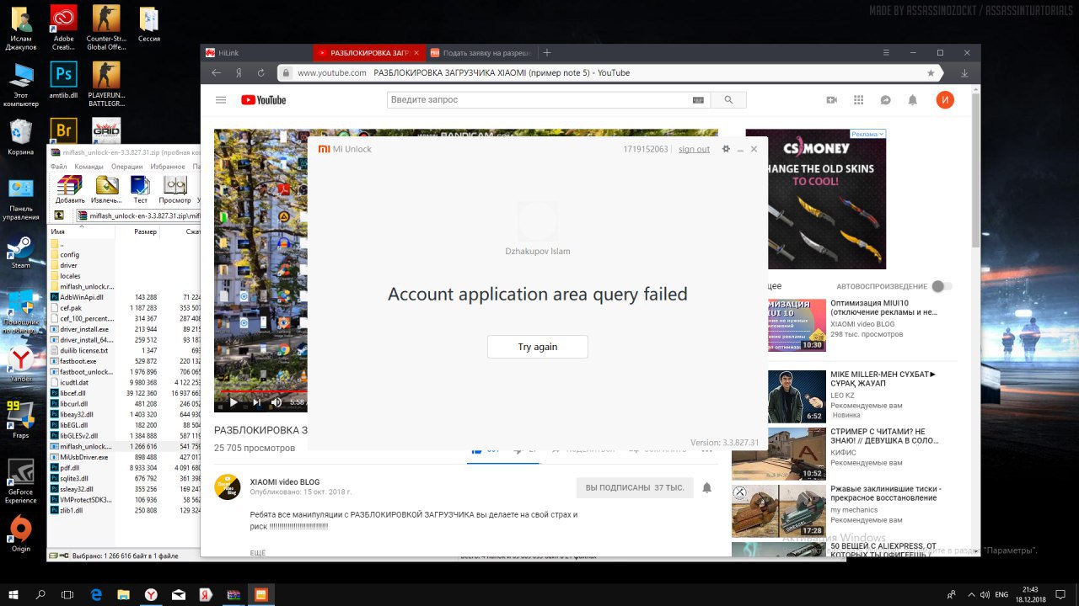Close the РАЗБЛОКИРОВКА ЗАГРУЗЧИКА tab
1079x606 pixels.
point(416,52)
